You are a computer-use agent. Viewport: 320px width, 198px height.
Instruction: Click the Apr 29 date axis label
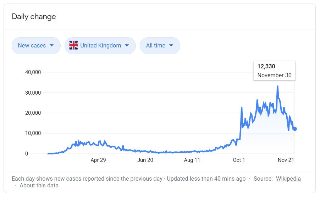(98, 160)
